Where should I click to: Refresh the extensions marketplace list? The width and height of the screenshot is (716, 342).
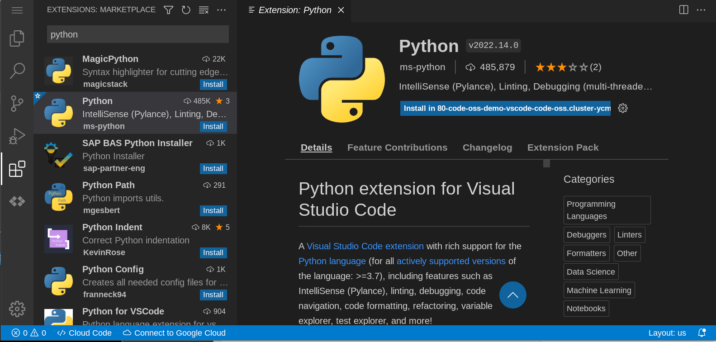pyautogui.click(x=186, y=10)
